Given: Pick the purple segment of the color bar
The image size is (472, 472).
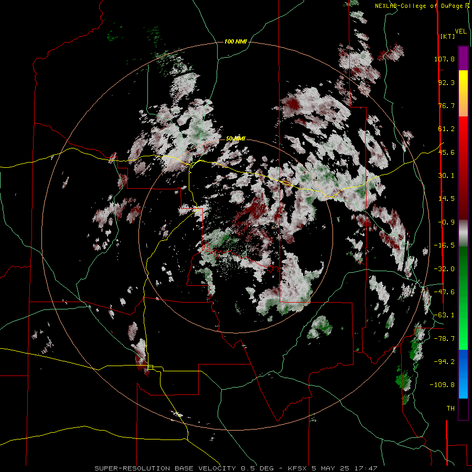Looking at the screenshot, I should pos(463,58).
